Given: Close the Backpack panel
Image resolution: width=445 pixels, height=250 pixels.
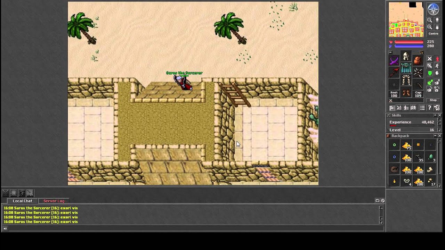Looking at the screenshot, I should (439, 136).
